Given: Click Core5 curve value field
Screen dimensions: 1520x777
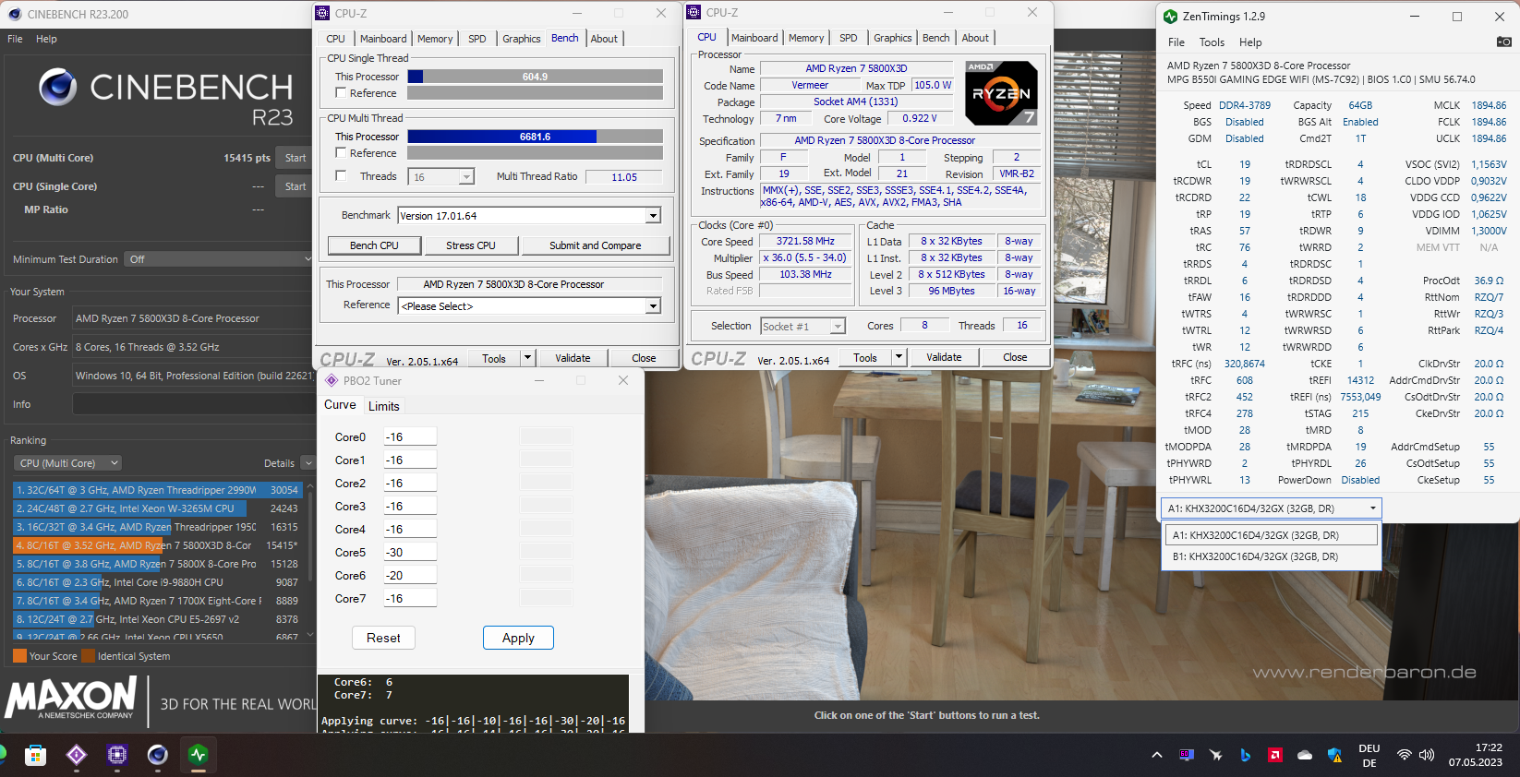Looking at the screenshot, I should 410,552.
